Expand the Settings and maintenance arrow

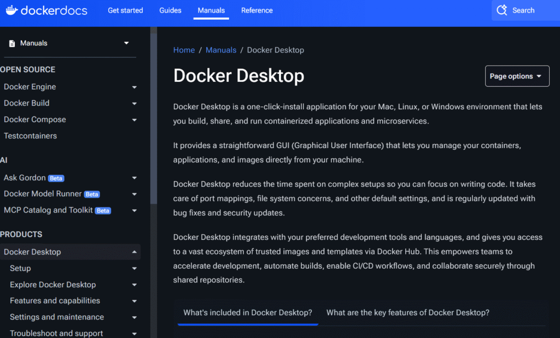tap(135, 318)
